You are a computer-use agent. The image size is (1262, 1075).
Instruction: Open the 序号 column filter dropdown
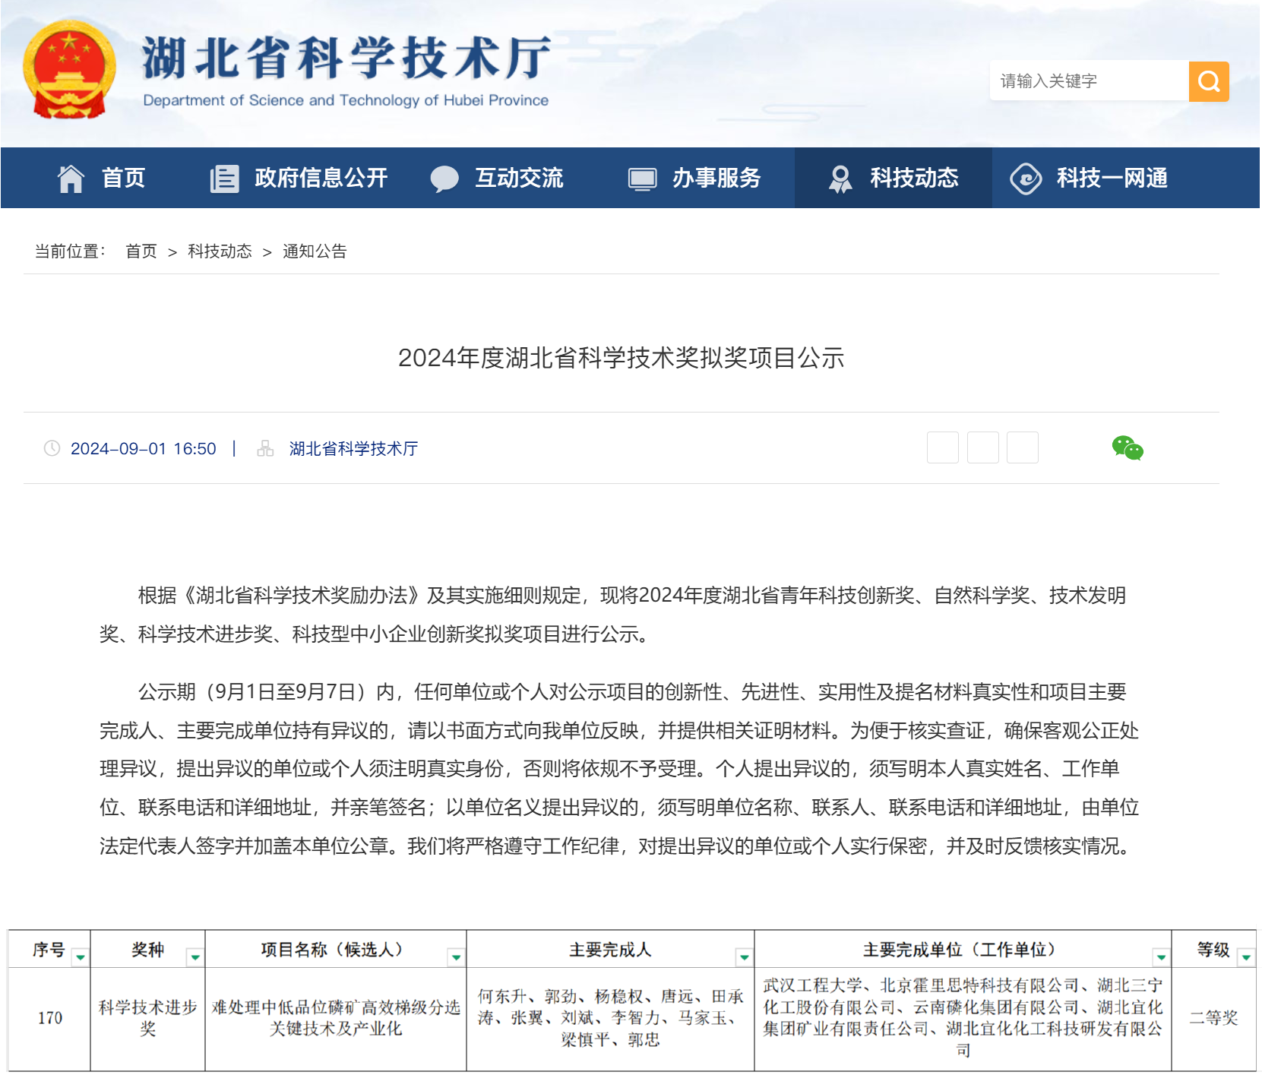pos(80,957)
